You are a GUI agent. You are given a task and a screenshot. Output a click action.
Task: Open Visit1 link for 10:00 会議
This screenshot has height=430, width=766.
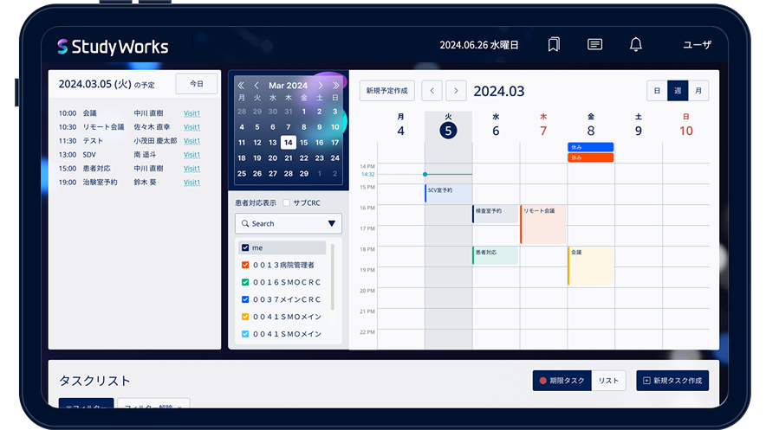point(191,113)
